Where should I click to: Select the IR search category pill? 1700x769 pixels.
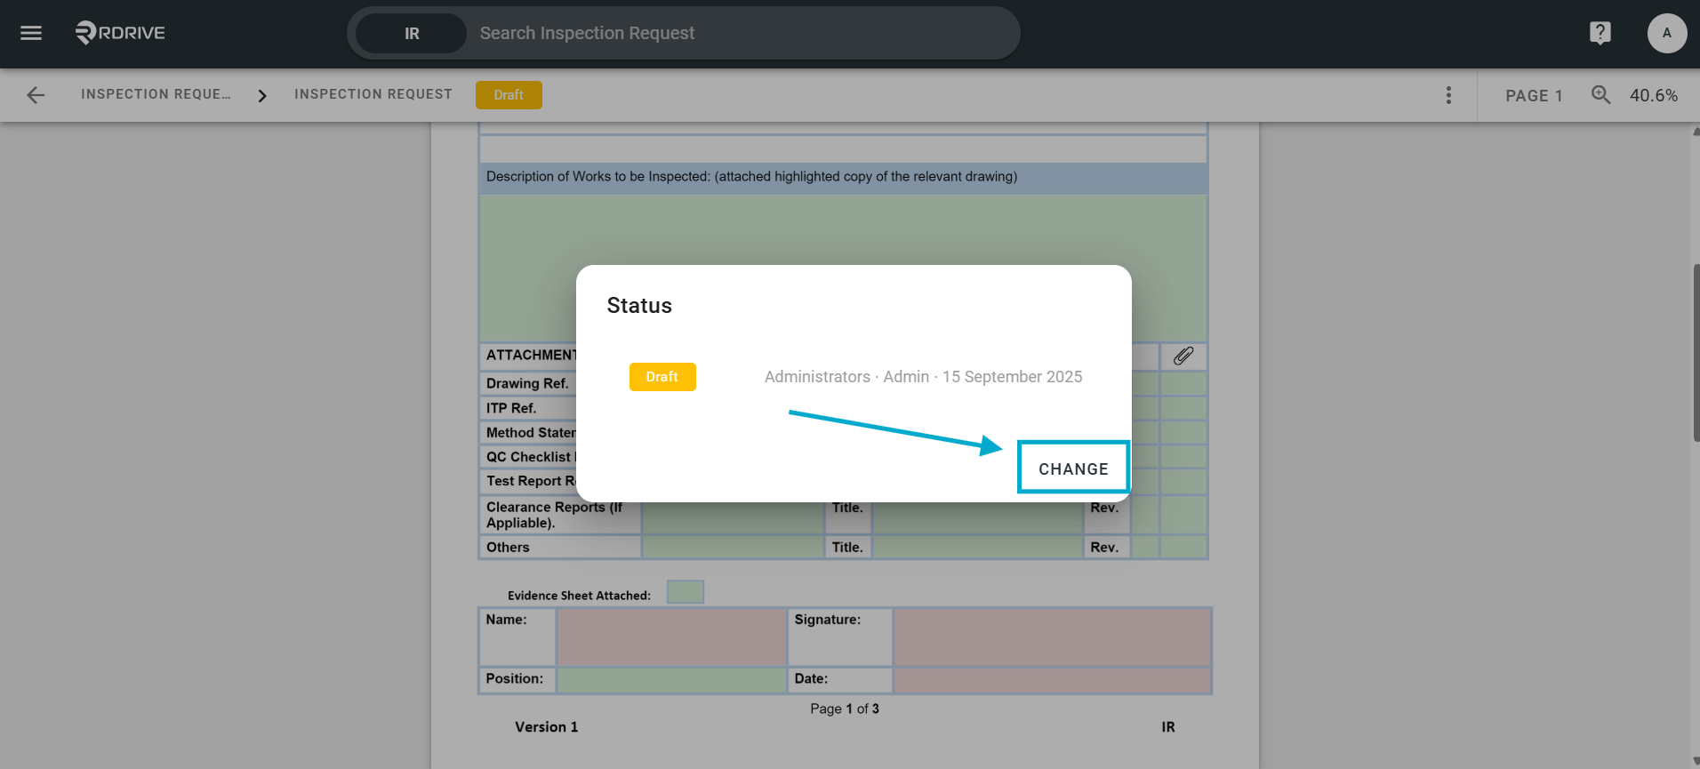(412, 34)
